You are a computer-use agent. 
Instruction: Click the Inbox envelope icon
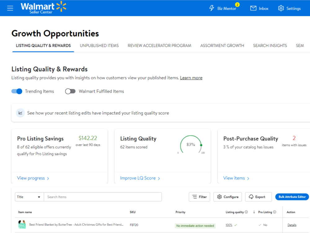tap(253, 8)
